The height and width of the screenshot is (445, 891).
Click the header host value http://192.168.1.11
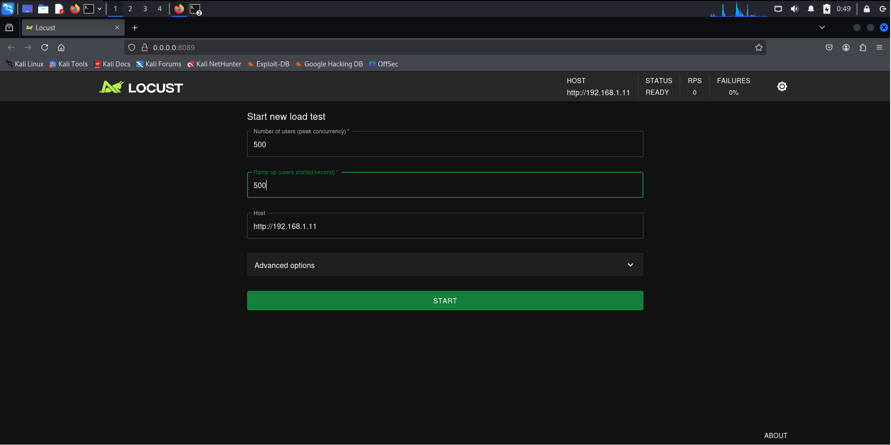coord(598,92)
